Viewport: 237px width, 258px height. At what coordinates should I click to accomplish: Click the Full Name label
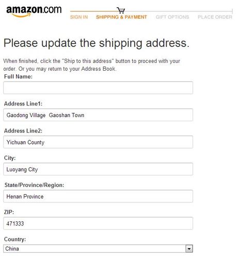pyautogui.click(x=18, y=76)
